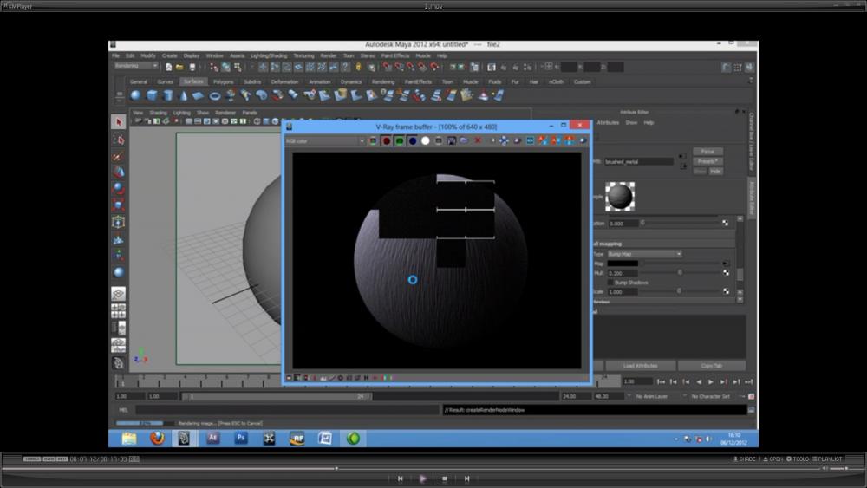Open the Rendering menu set dropdown
The image size is (867, 488).
[x=136, y=66]
